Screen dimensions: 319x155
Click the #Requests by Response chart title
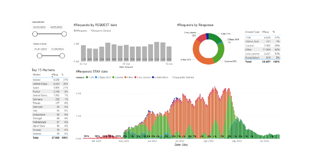(195, 25)
